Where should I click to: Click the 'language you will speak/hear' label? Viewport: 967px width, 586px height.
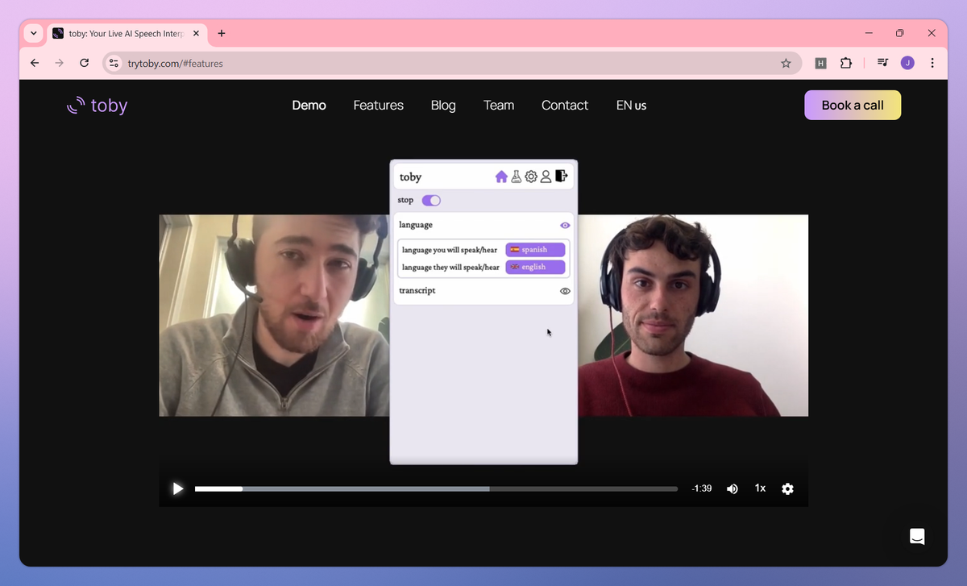pos(450,250)
